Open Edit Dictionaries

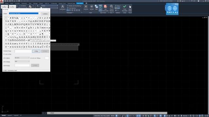point(105,8)
